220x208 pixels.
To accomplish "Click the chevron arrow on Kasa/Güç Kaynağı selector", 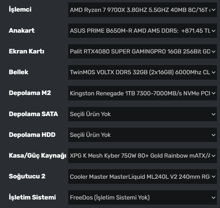I will pyautogui.click(x=213, y=156).
